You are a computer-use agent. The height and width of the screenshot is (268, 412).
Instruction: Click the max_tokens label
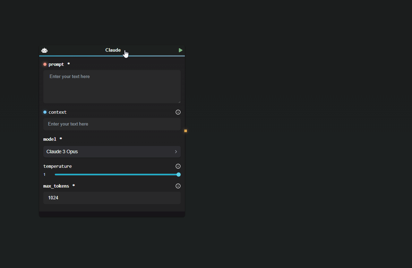56,186
